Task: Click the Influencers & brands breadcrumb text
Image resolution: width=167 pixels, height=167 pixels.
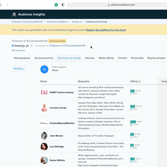Action: (x=97, y=22)
